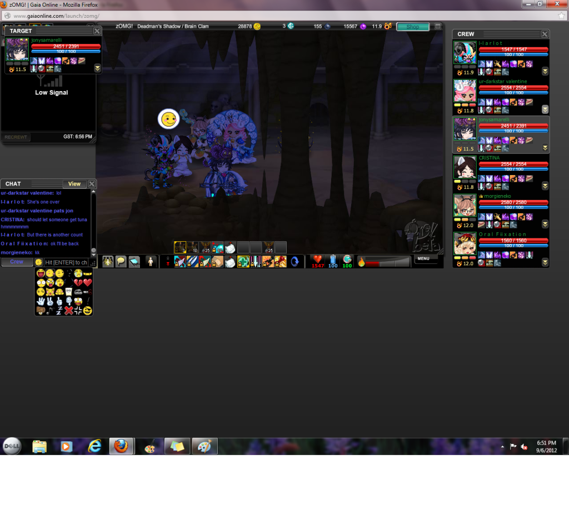
Task: Expand morgieneko crew details arrow
Action: tap(545, 224)
